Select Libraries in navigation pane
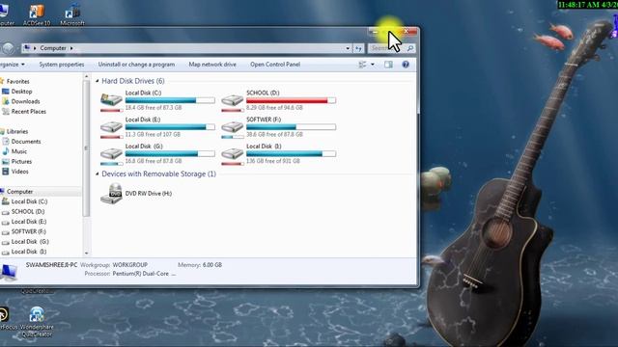Screen dimensions: 618x347 point(17,131)
